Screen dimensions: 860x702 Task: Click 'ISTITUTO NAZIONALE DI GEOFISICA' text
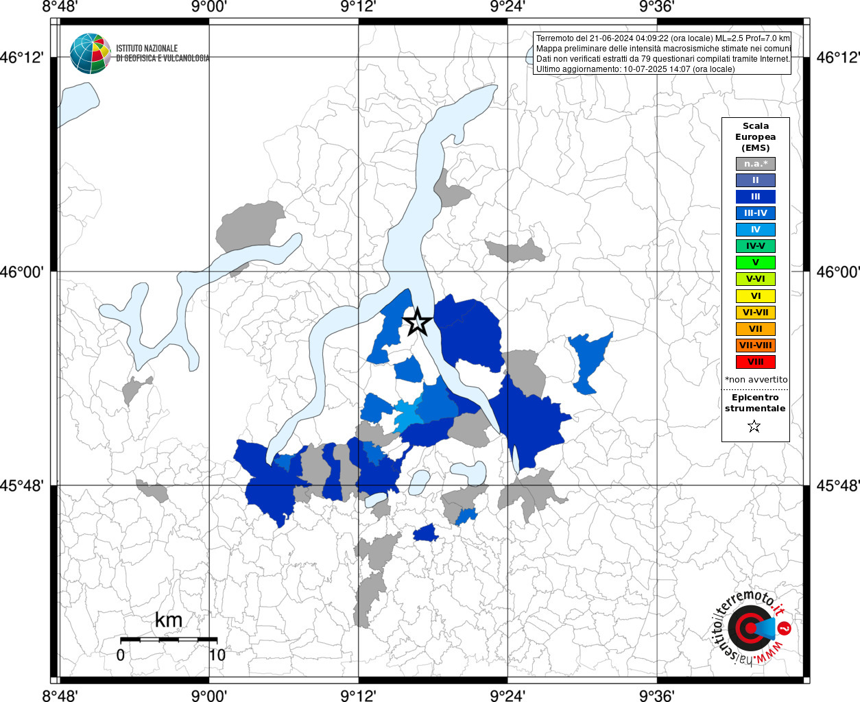(x=163, y=53)
